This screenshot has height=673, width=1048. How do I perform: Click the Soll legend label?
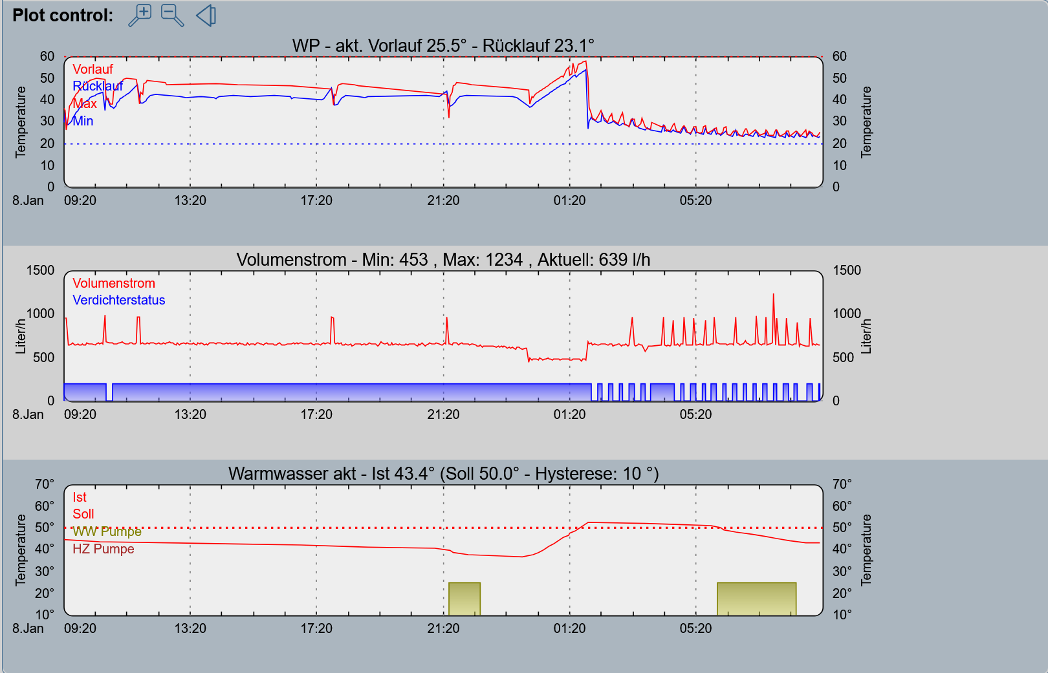(83, 514)
